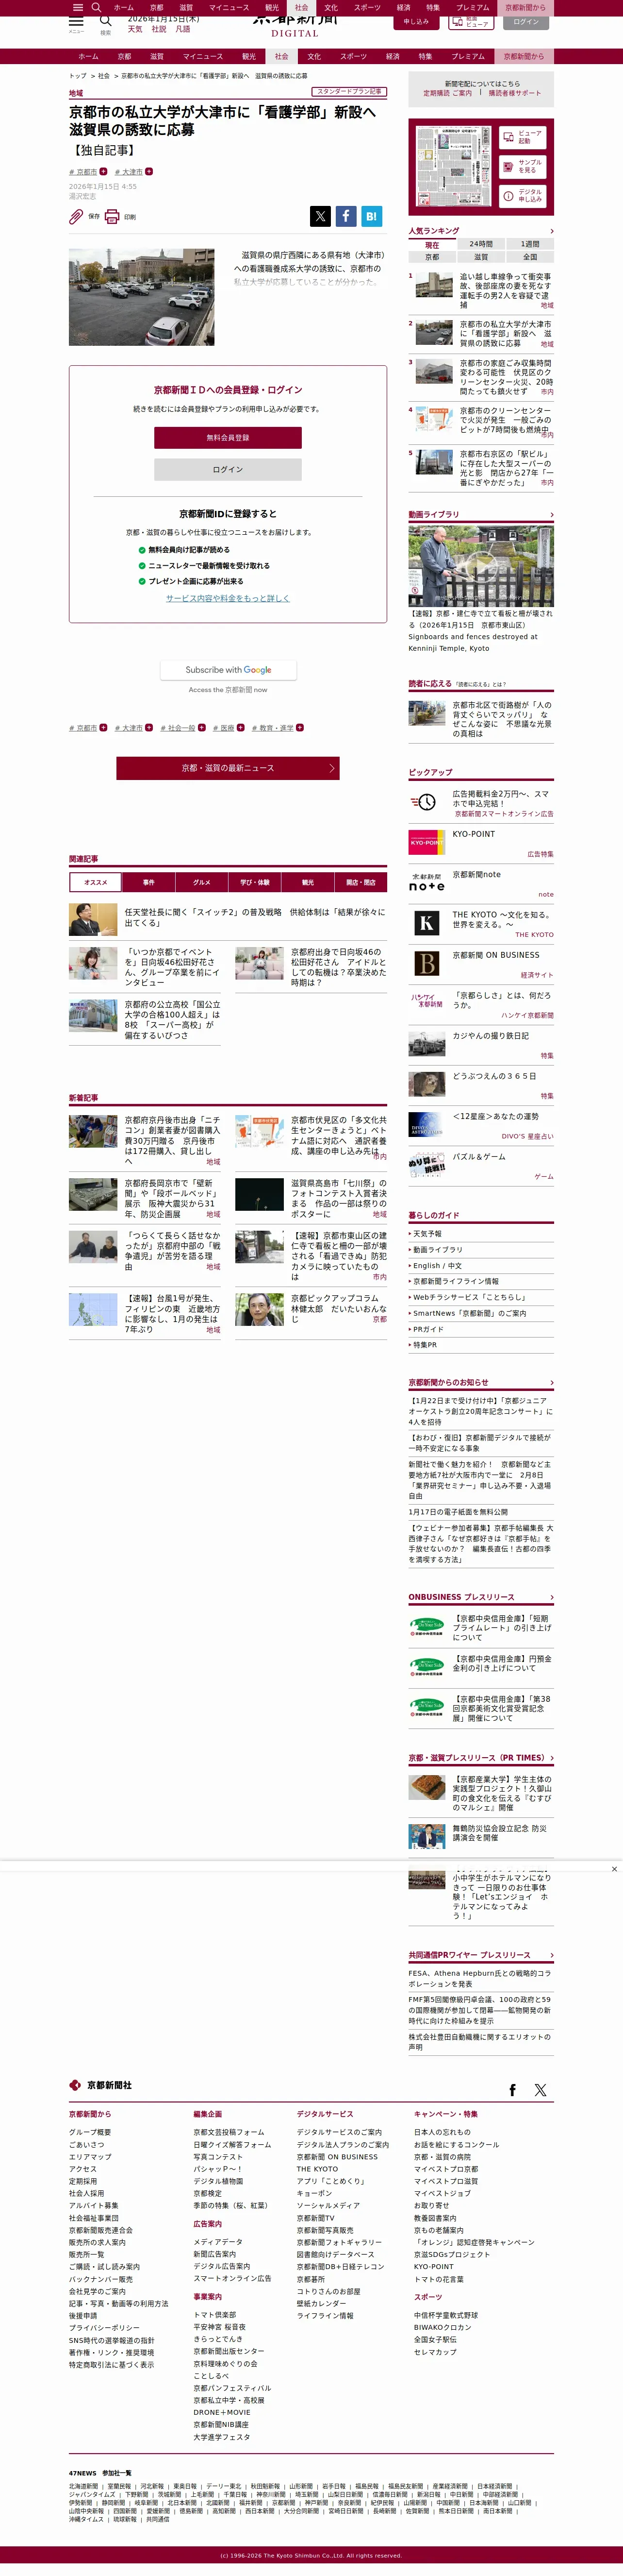Share article on Facebook icon
Image resolution: width=623 pixels, height=2576 pixels.
345,215
